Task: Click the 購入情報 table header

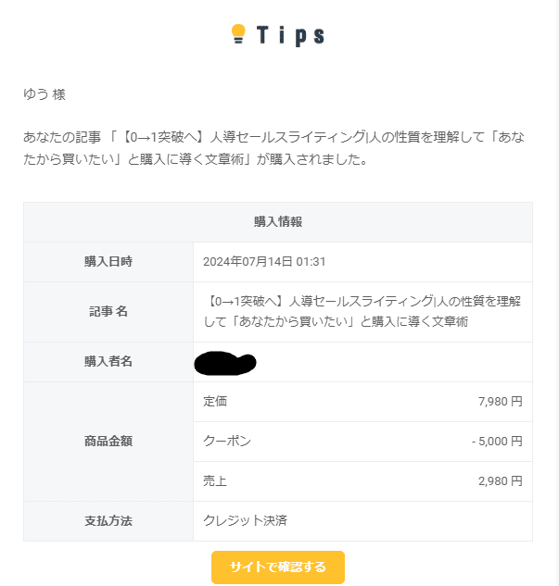Action: pos(278,221)
